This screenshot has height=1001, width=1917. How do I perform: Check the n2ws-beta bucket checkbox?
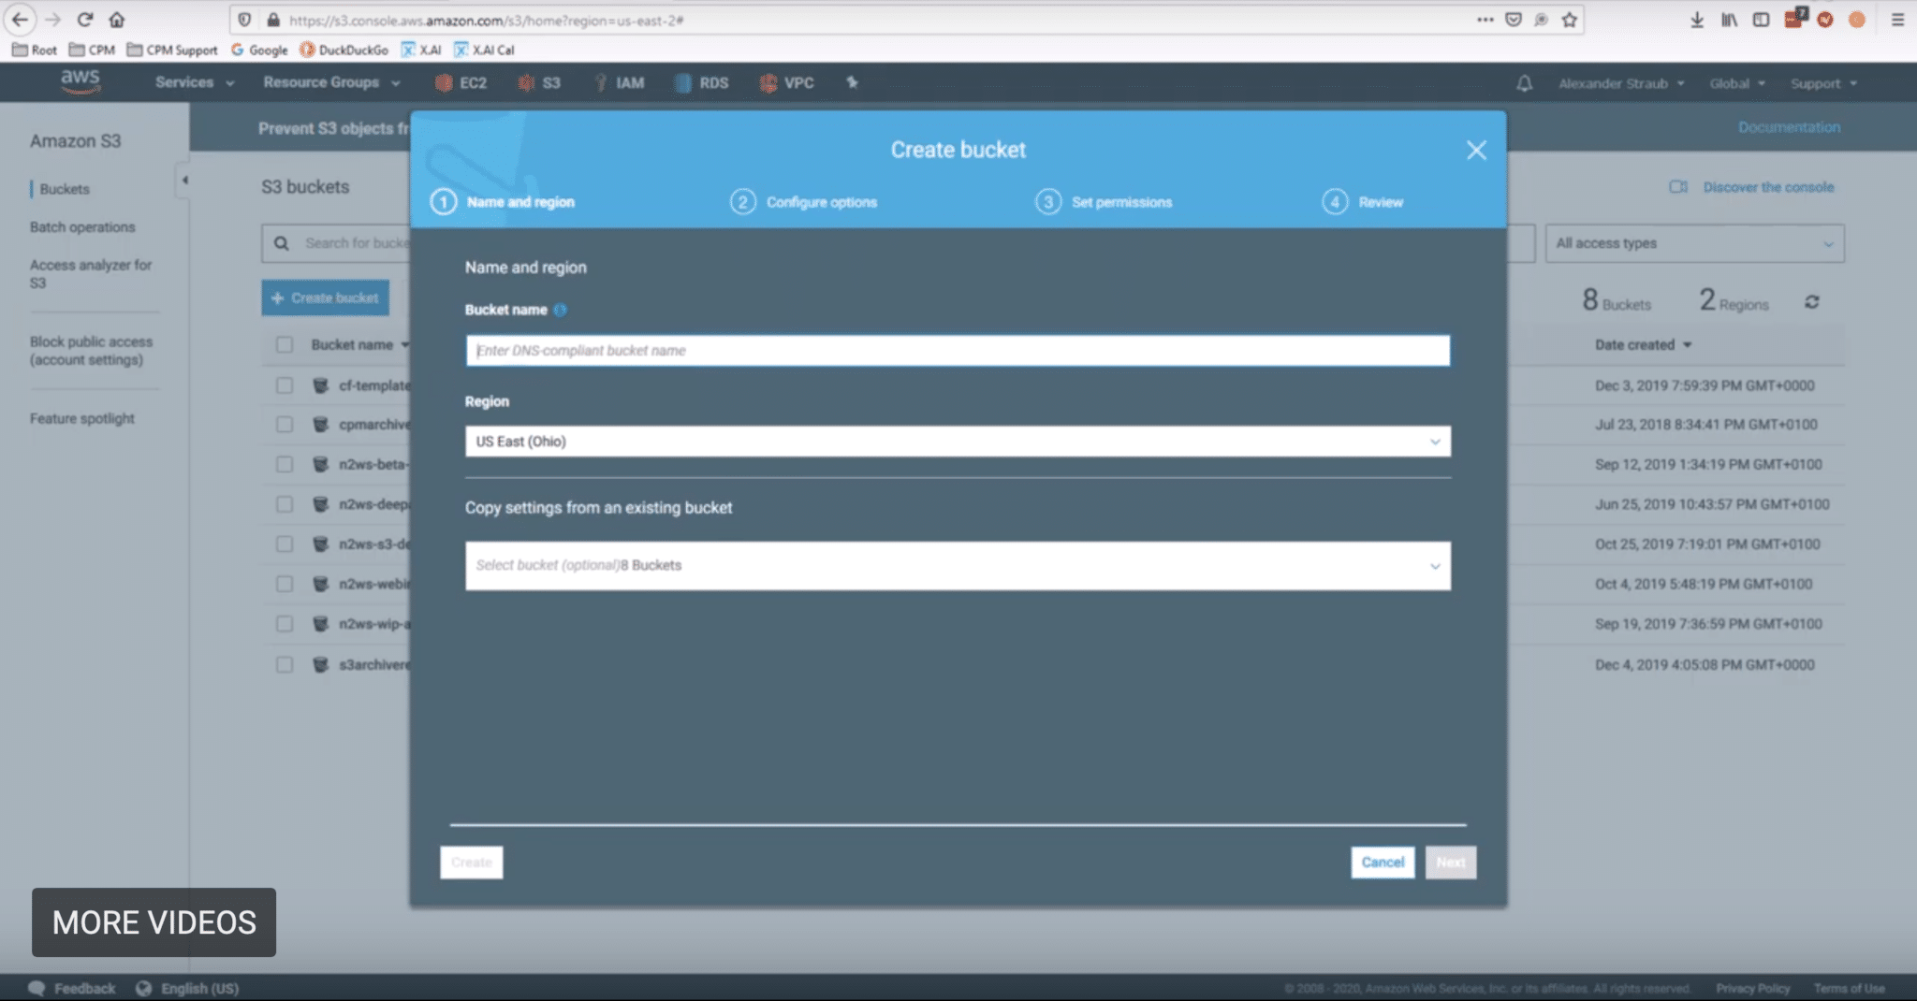point(285,464)
